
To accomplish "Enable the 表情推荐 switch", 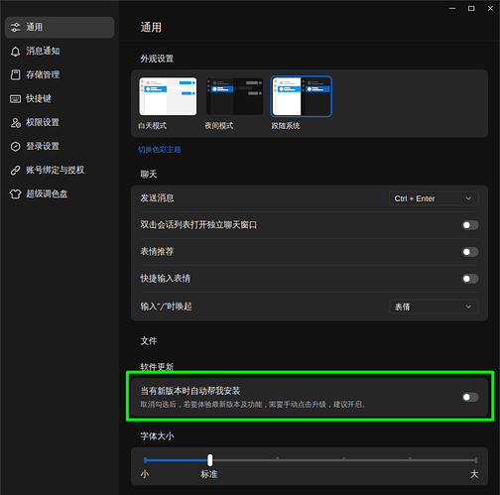I will (x=470, y=252).
